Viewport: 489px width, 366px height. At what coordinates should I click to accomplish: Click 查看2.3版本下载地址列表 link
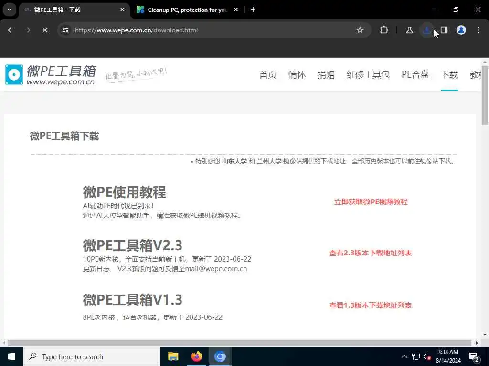371,253
